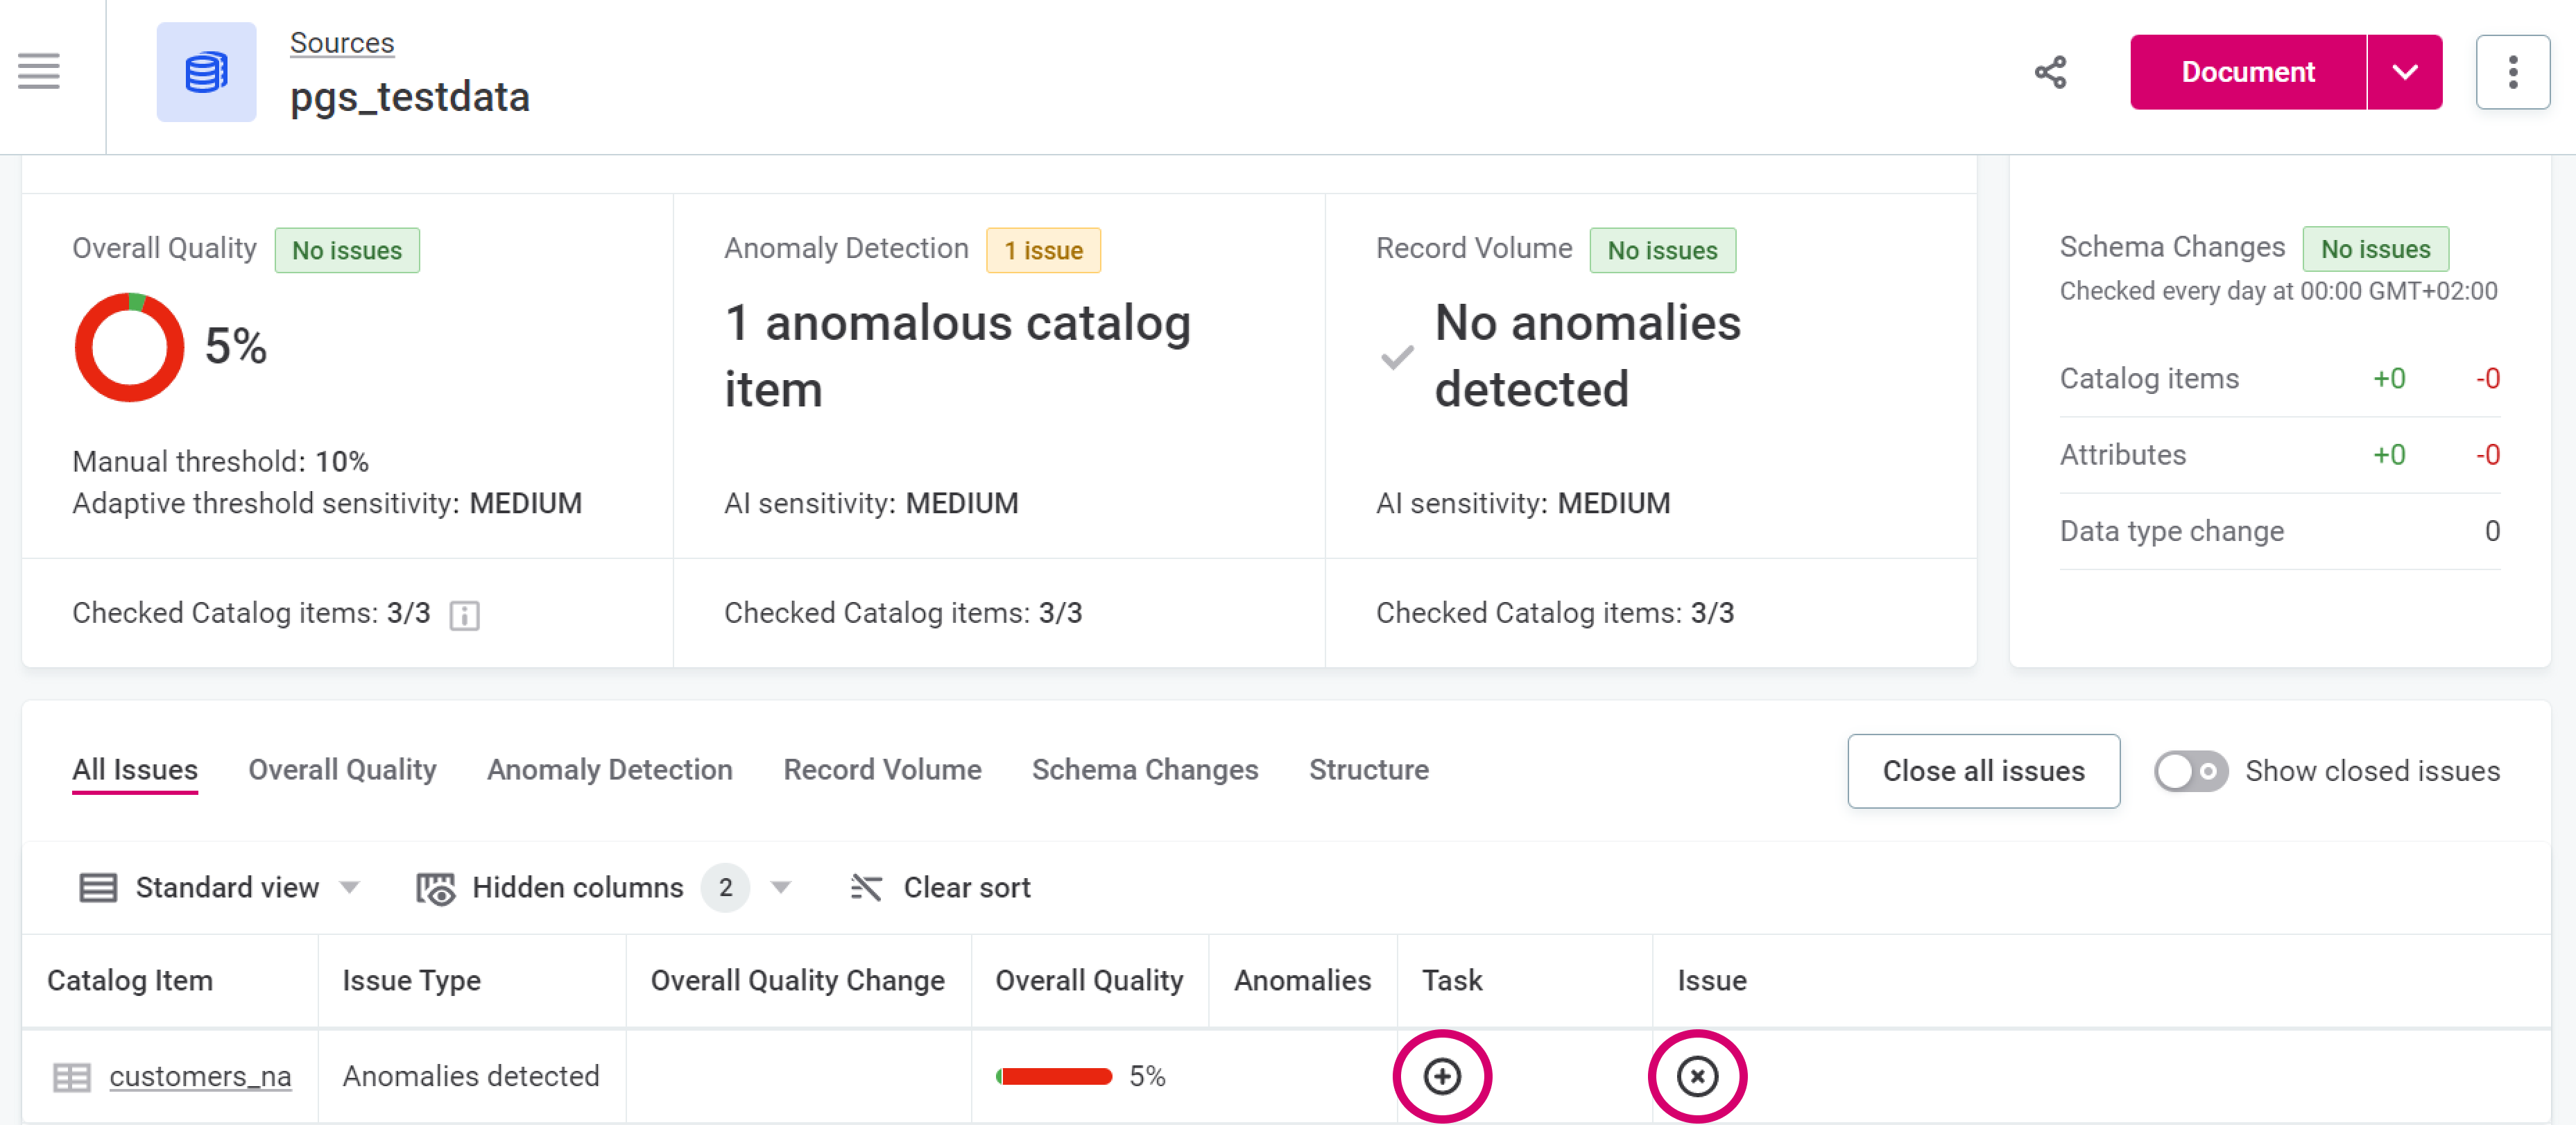Click the red quality bar showing 5%
The image size is (2576, 1125).
click(1054, 1077)
